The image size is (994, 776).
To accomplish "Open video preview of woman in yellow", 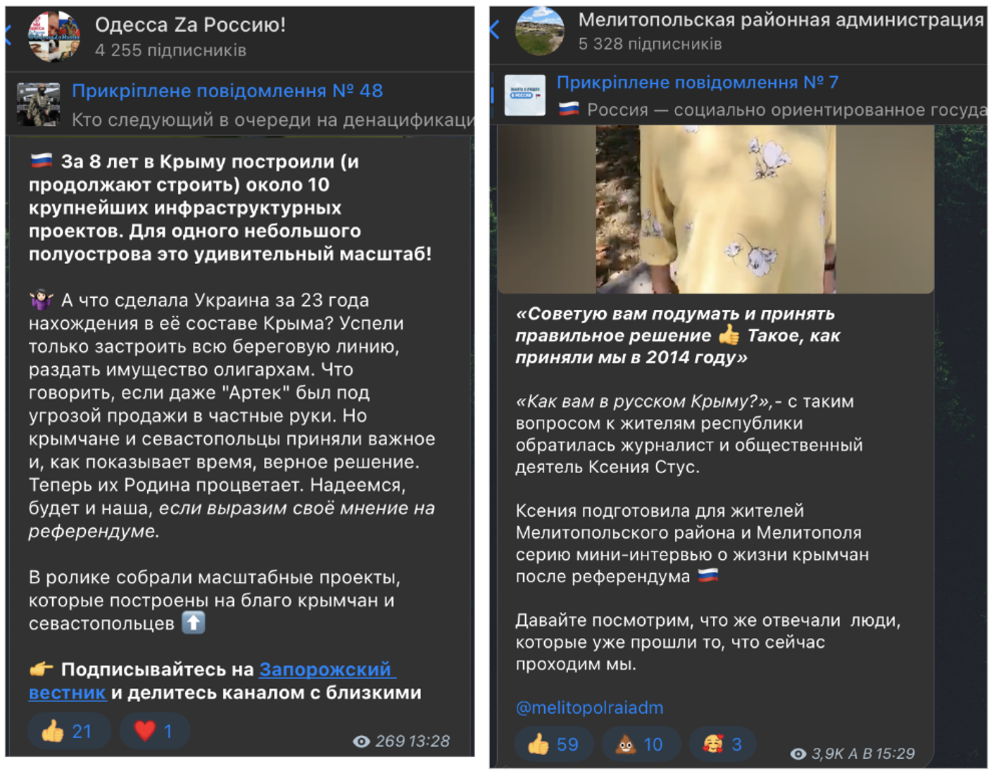I will 716,209.
